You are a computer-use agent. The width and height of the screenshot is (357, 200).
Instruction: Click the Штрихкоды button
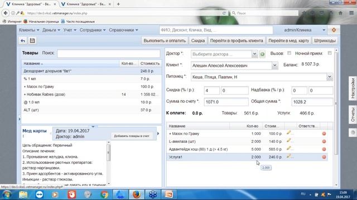(325, 41)
